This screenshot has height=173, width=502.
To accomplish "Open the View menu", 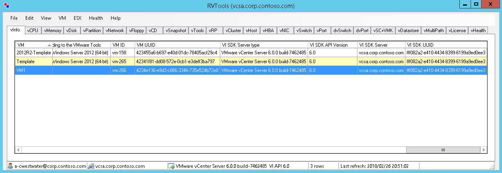I will 46,18.
